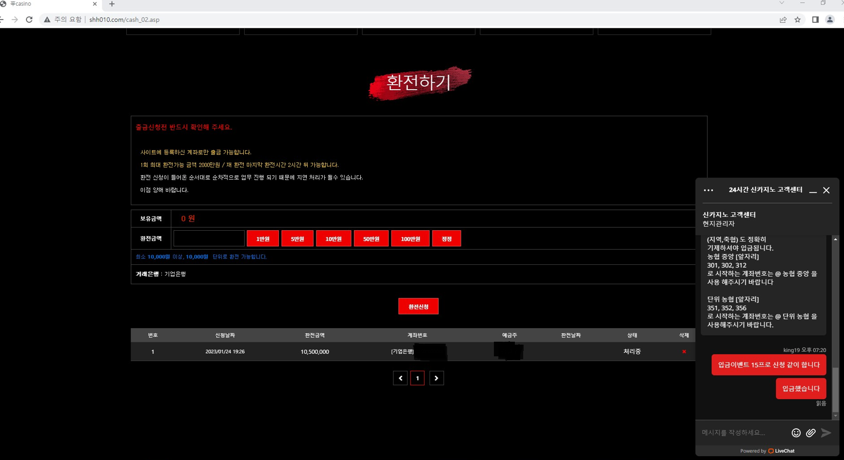Go to next page with right arrow

tap(436, 378)
